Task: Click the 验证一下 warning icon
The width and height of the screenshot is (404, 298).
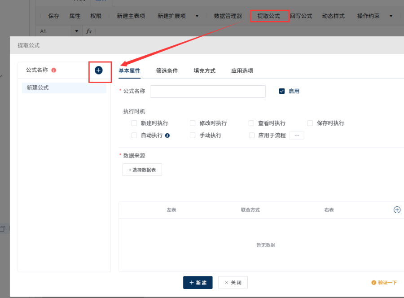Action: 373,283
